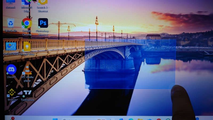Image resolution: width=213 pixels, height=120 pixels.
Task: Click the Binance desktop shortcut
Action: (x=11, y=92)
